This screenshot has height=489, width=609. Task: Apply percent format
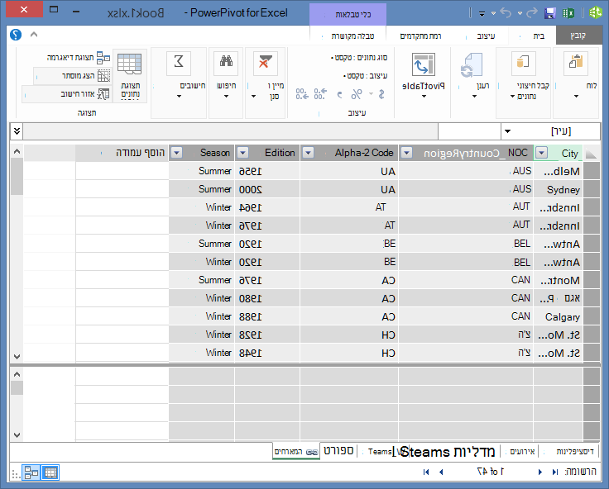(x=357, y=94)
